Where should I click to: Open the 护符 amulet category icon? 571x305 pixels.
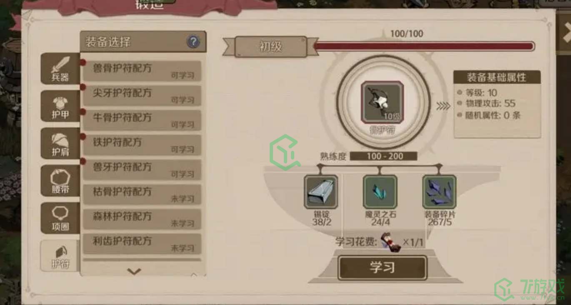pos(60,255)
